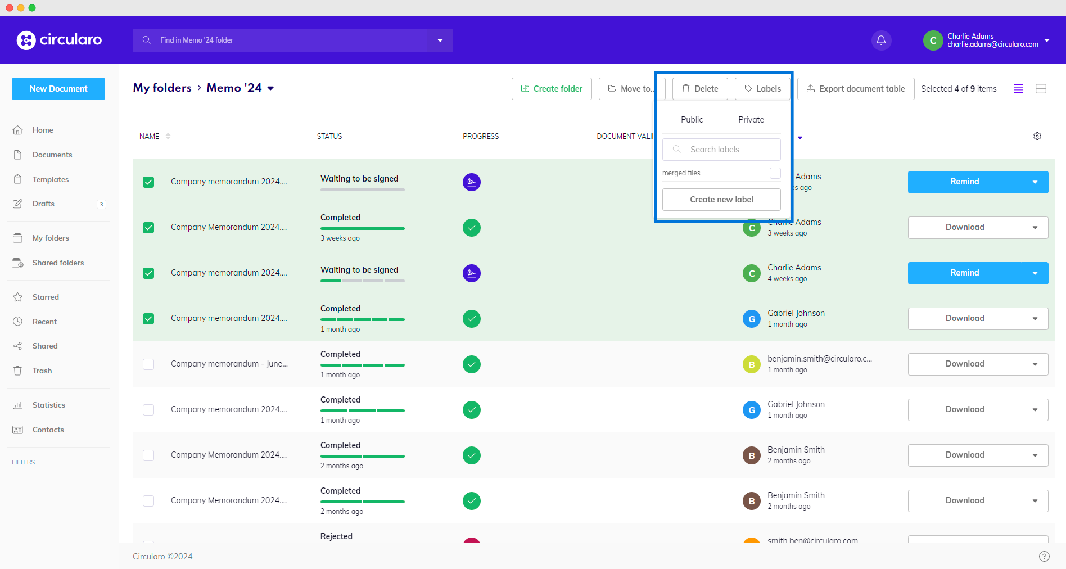
Task: Uncheck first Company memorandum 2024 row
Action: (x=148, y=182)
